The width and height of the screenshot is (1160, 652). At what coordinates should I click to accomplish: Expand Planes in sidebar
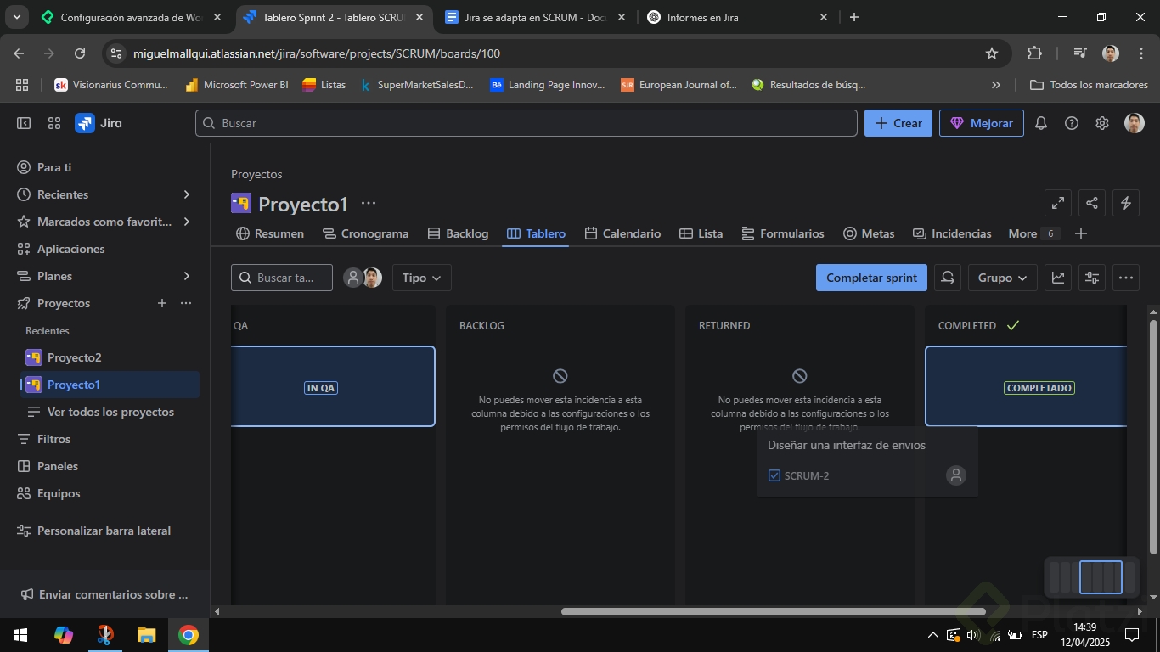tap(187, 276)
